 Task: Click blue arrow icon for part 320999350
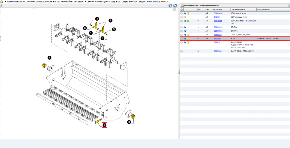pos(185,13)
